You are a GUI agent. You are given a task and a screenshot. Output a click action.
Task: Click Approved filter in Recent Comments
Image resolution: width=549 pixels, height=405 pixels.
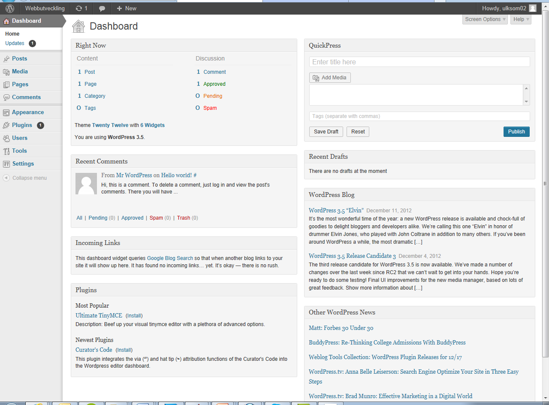click(x=132, y=218)
